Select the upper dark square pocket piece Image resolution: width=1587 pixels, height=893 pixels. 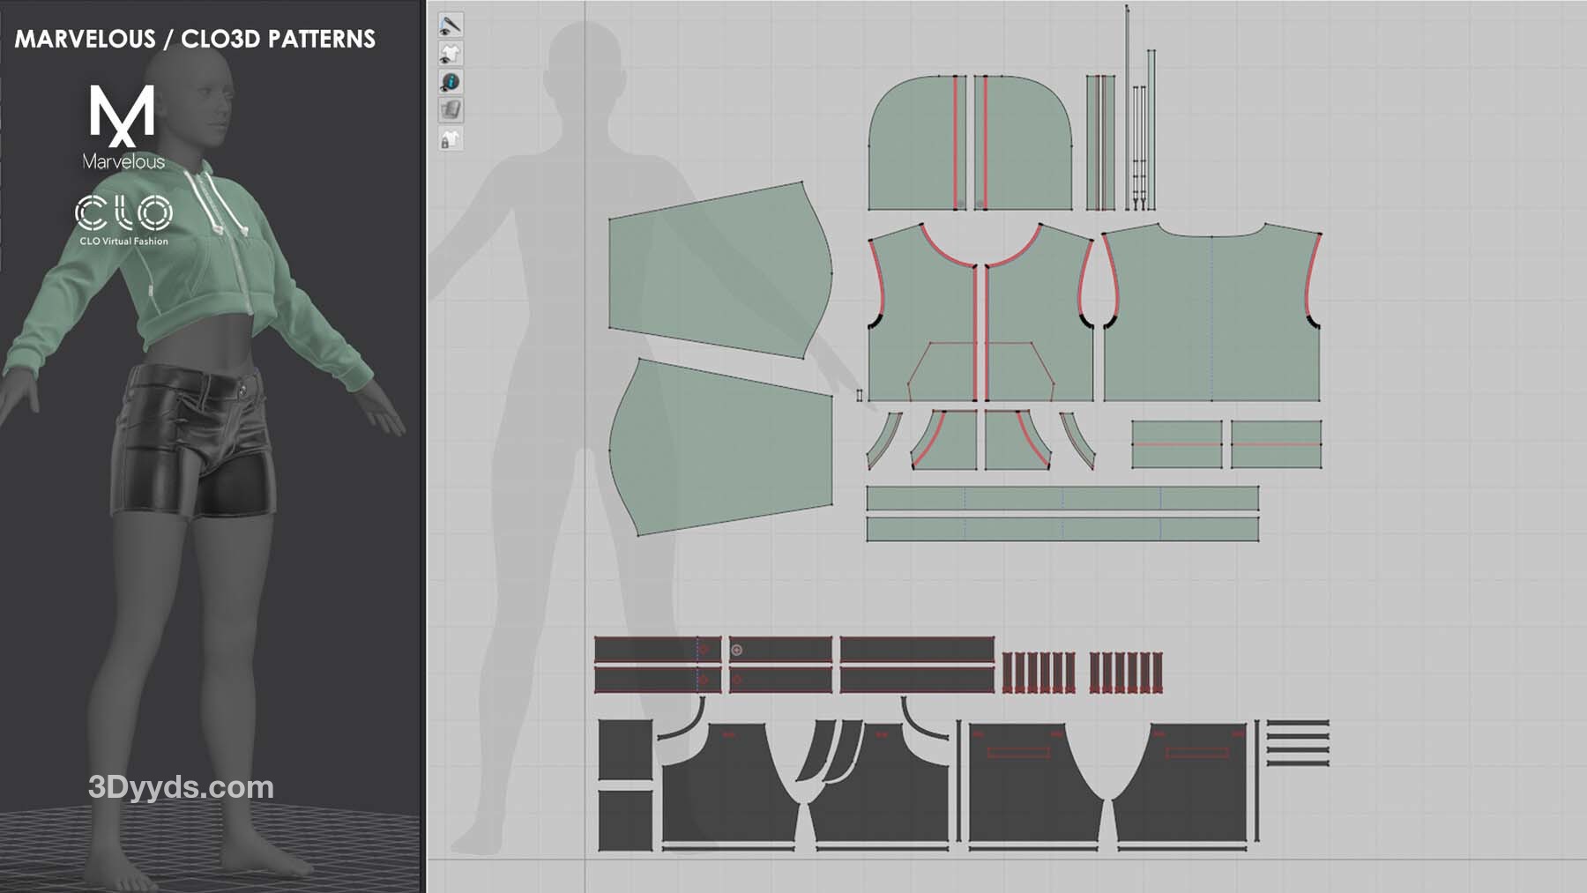pyautogui.click(x=624, y=749)
